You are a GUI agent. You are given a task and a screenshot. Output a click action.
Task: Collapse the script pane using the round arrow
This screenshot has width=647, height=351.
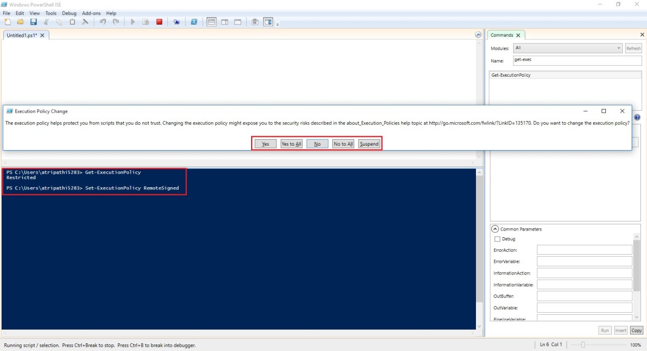click(x=478, y=35)
